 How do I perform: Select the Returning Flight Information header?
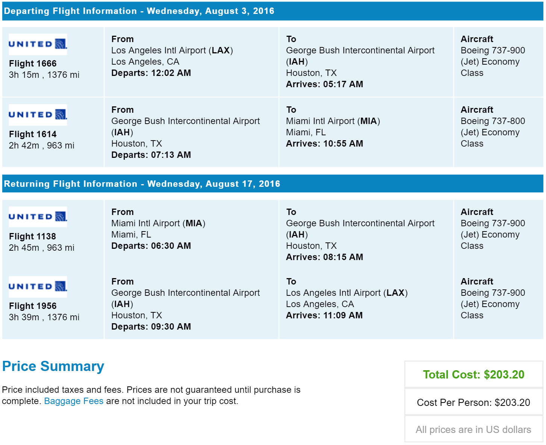[273, 184]
